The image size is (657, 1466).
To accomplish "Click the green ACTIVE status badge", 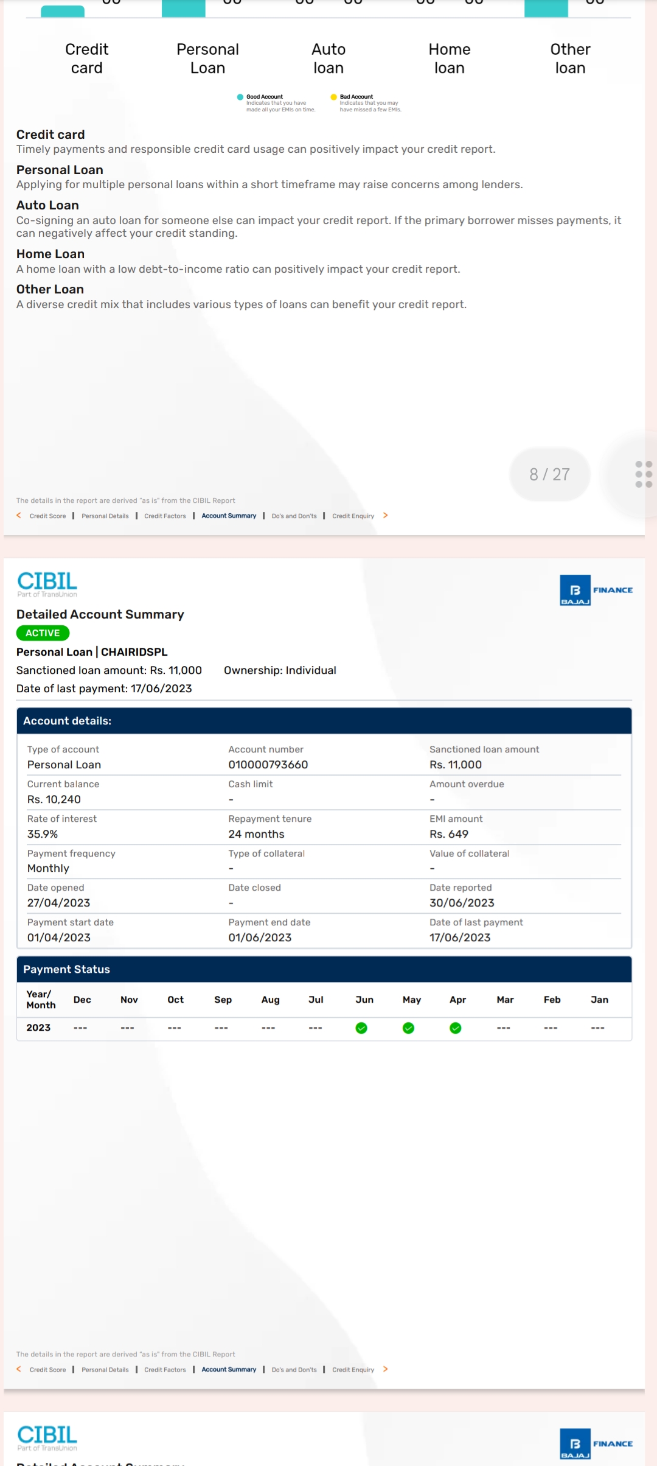I will pyautogui.click(x=43, y=633).
